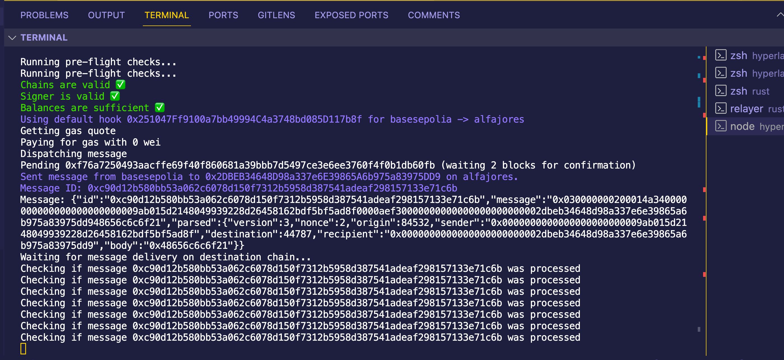Click 'Chains are valid' output line

tap(73, 85)
